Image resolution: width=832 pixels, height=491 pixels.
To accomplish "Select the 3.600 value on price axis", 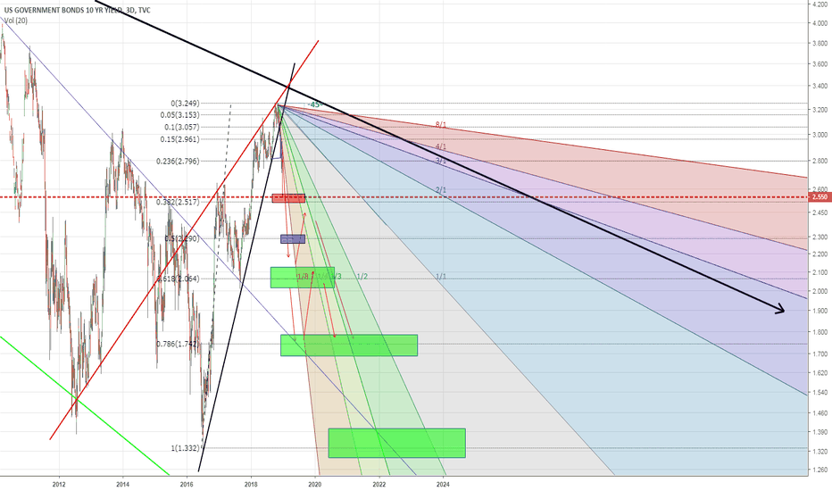I will (820, 63).
